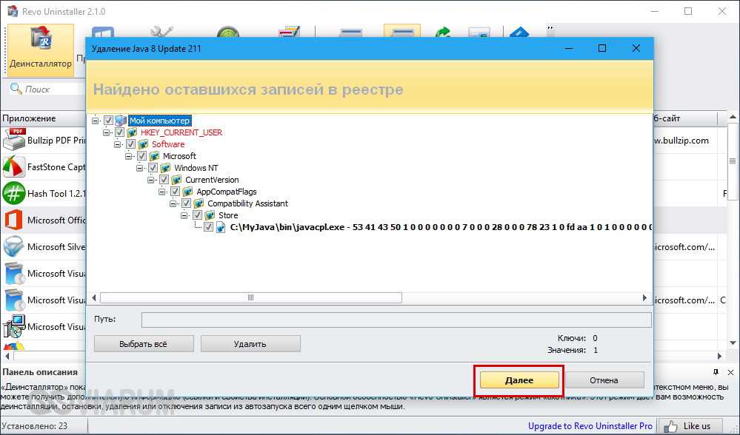
Task: Uncheck the javacpl.exe value checkbox
Action: (209, 227)
